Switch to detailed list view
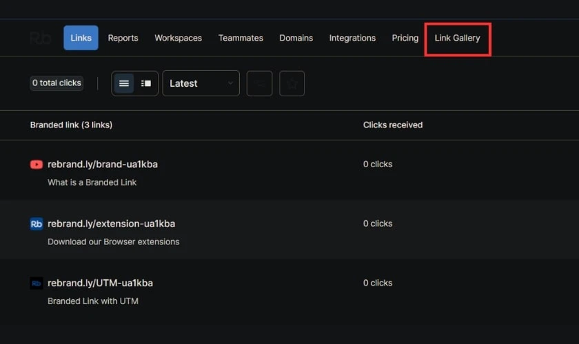The height and width of the screenshot is (344, 579). (146, 83)
